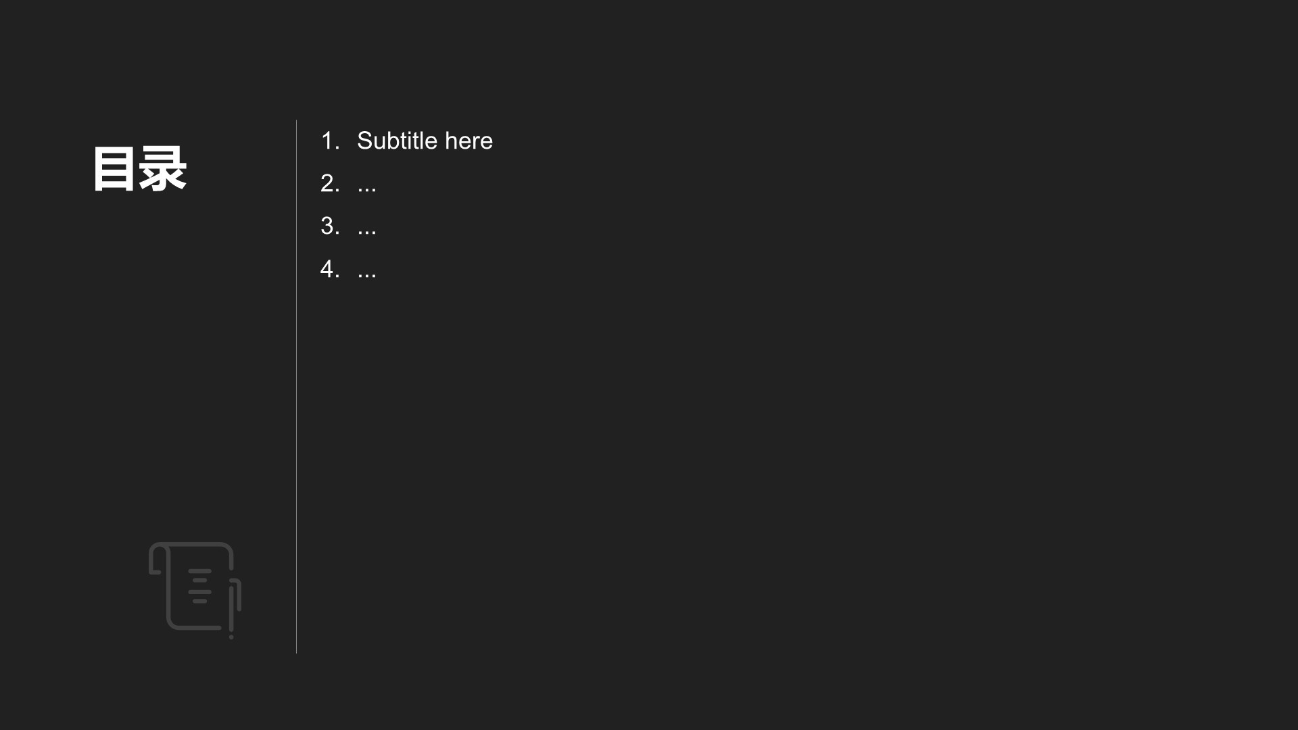Screen dimensions: 1298x730
Task: Click the small dot beneath the pen icon
Action: [231, 637]
